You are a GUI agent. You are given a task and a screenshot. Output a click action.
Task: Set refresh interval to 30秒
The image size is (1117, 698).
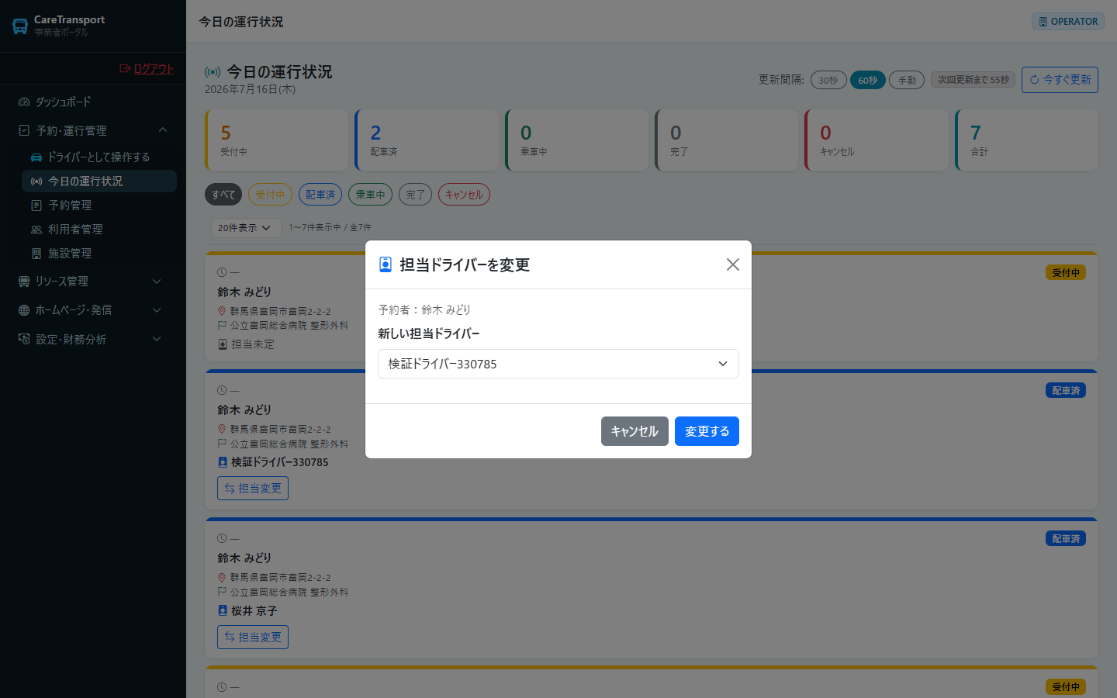[x=828, y=80]
